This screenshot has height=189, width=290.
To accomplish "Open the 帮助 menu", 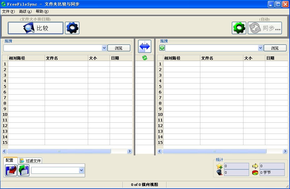I will point(42,12).
